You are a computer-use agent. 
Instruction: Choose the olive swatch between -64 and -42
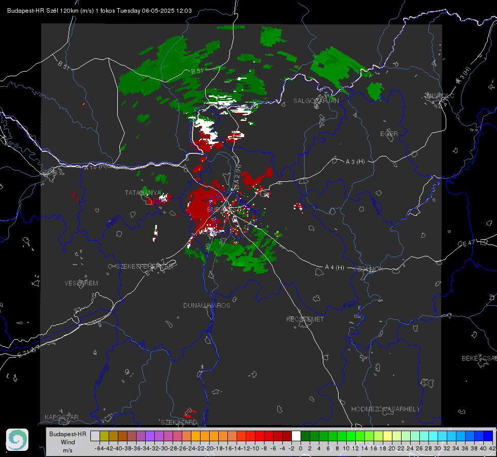click(x=104, y=436)
